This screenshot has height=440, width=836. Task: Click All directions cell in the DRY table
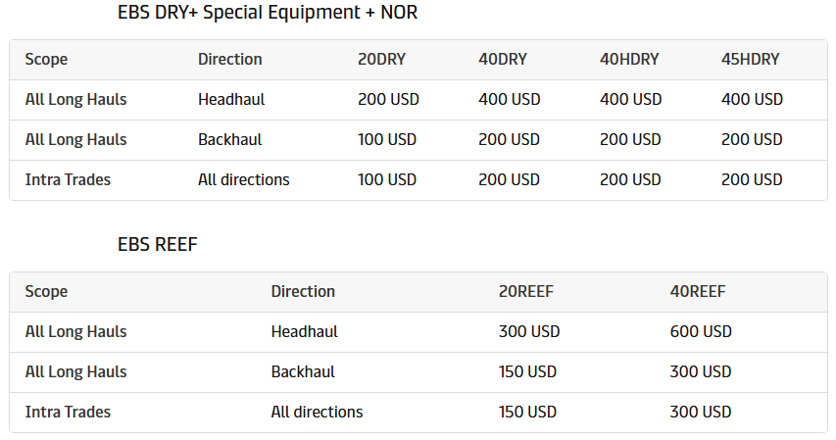[x=243, y=180]
